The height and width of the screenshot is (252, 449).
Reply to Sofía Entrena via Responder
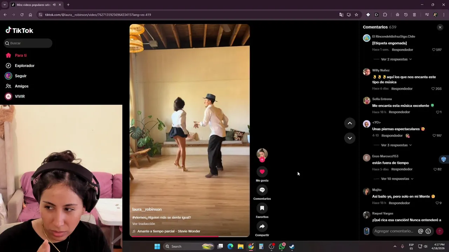tap(400, 112)
